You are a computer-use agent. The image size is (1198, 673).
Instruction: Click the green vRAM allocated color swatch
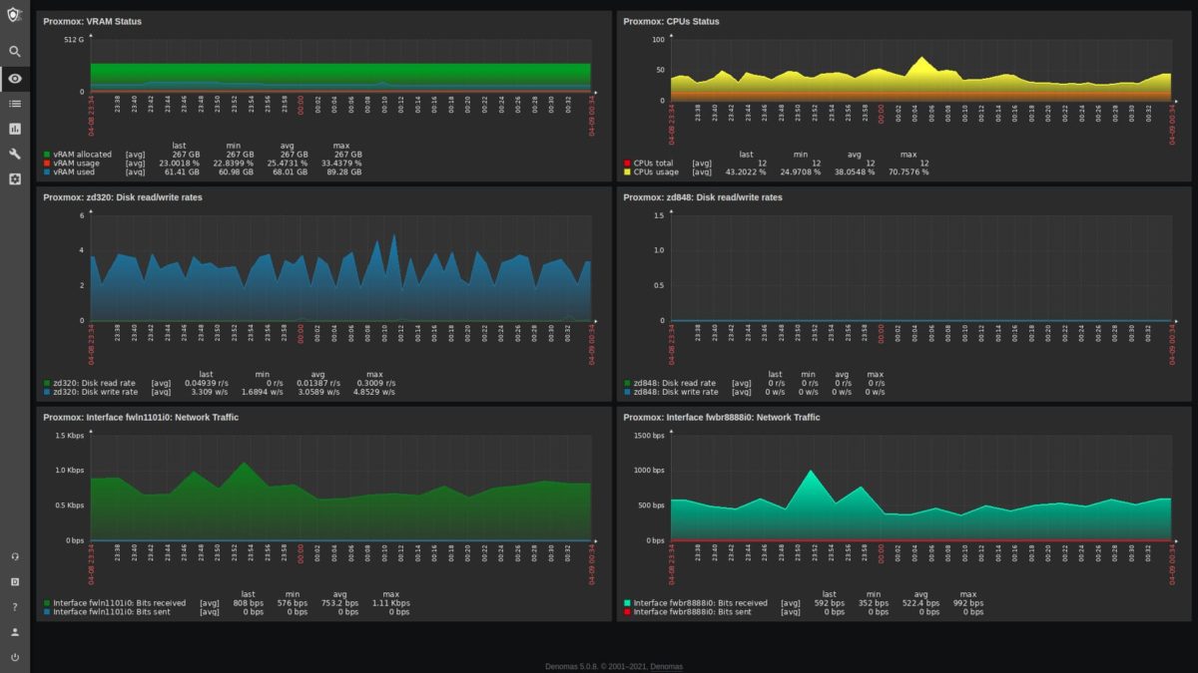pos(45,154)
